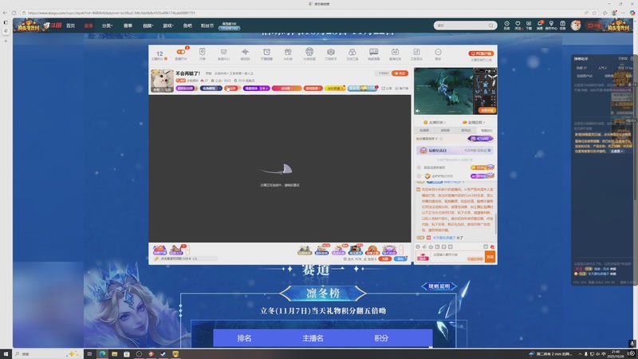Click the crown icon above chat input
This screenshot has height=359, width=638.
431,247
